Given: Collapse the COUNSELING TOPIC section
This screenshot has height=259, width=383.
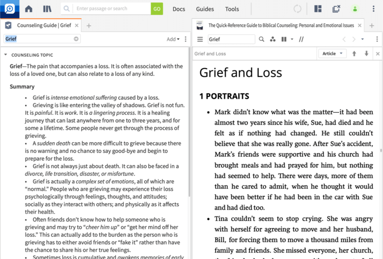Looking at the screenshot, I should (5, 55).
